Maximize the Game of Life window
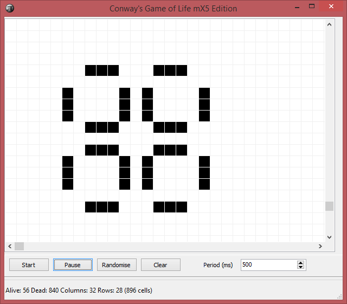The width and height of the screenshot is (347, 304). pyautogui.click(x=312, y=7)
